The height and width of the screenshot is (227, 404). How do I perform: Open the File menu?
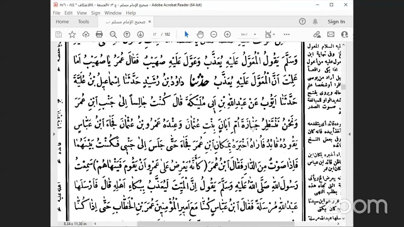[56, 13]
